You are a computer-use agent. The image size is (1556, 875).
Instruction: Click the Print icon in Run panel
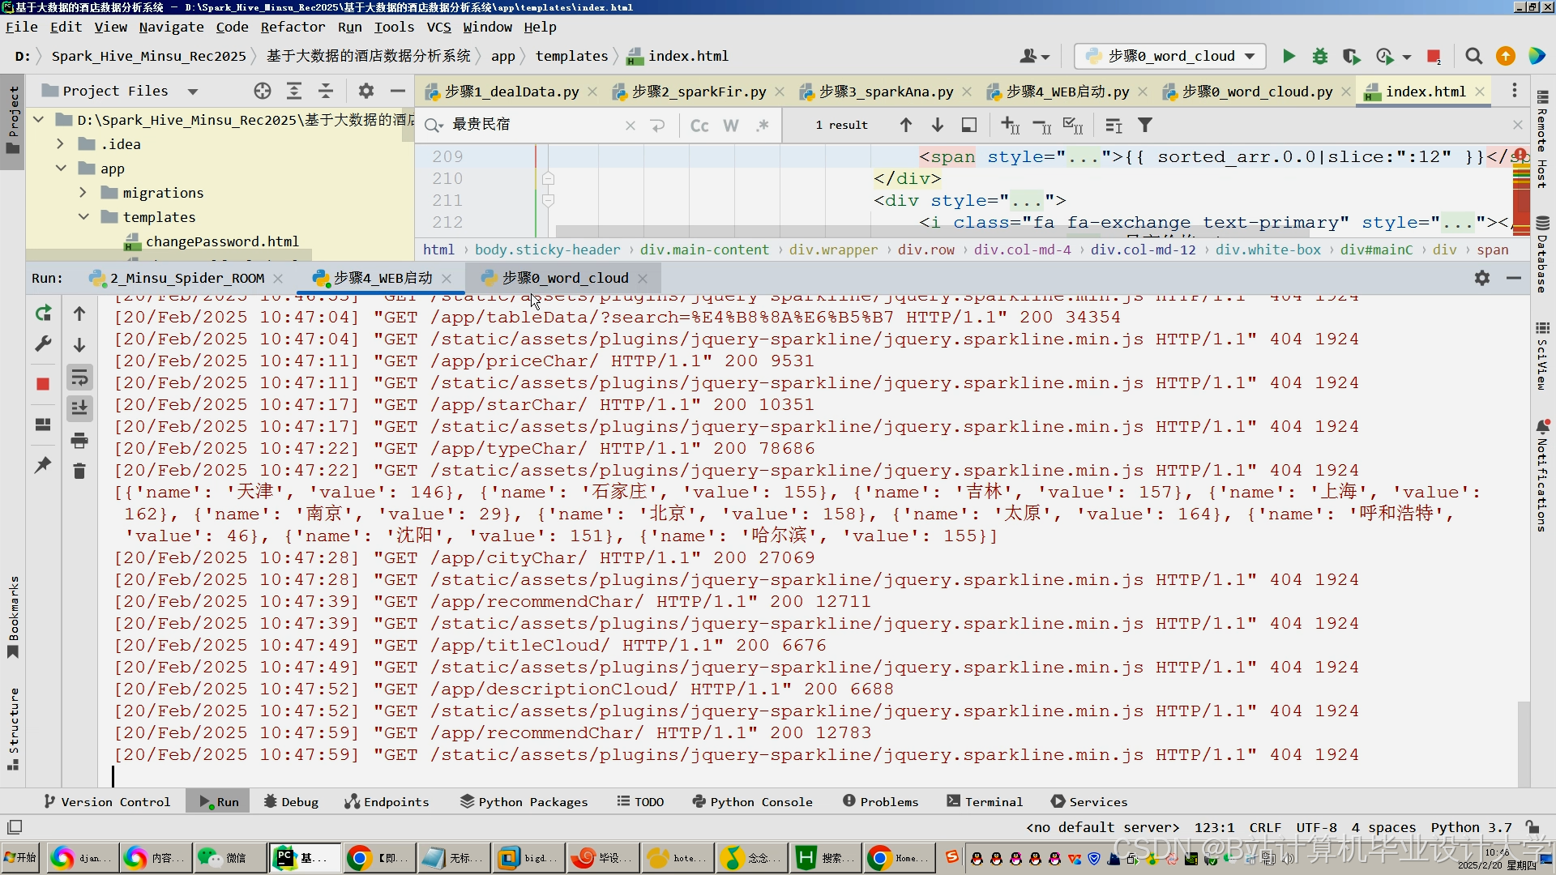[79, 441]
